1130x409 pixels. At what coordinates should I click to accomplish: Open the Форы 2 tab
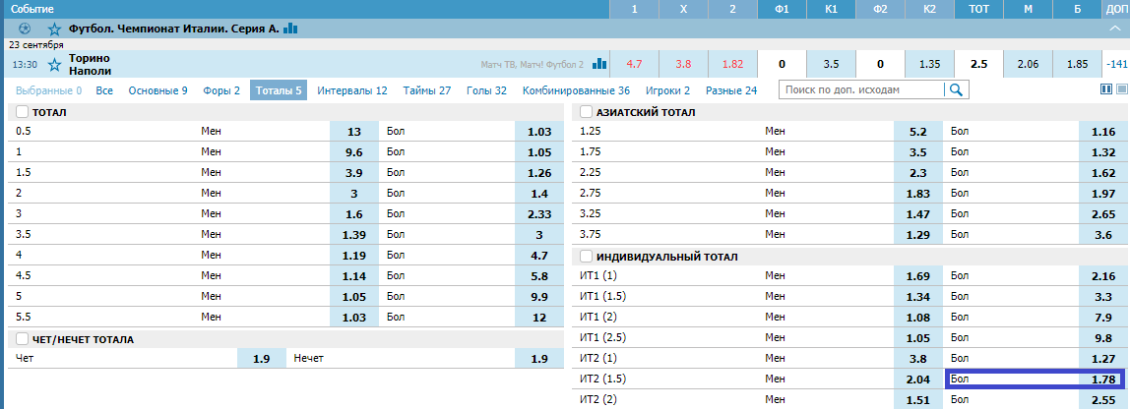tap(221, 90)
